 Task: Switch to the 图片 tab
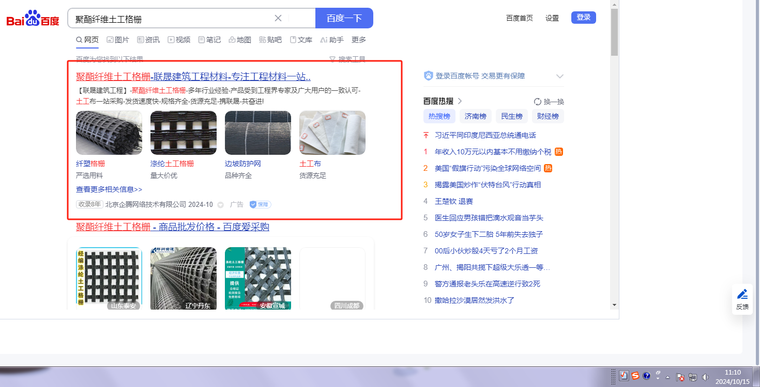click(x=118, y=40)
